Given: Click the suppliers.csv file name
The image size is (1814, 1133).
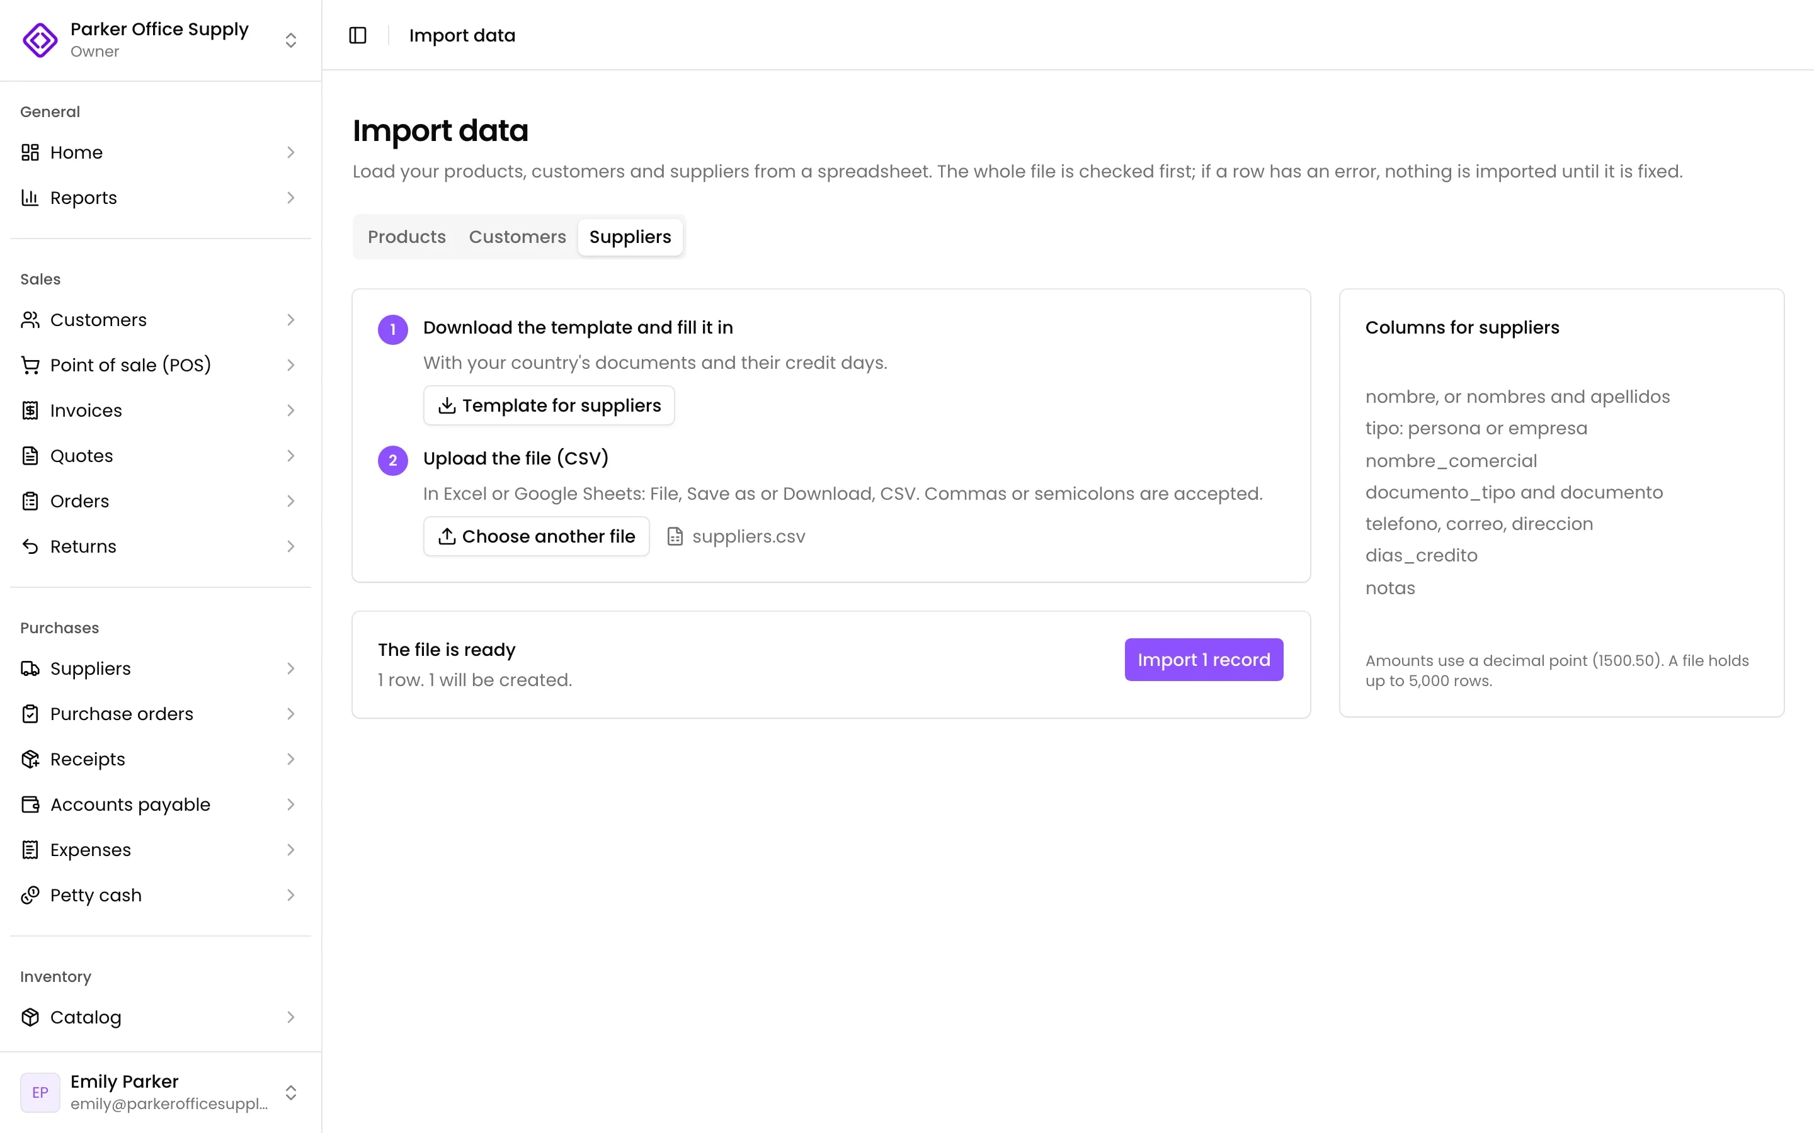Looking at the screenshot, I should [748, 536].
